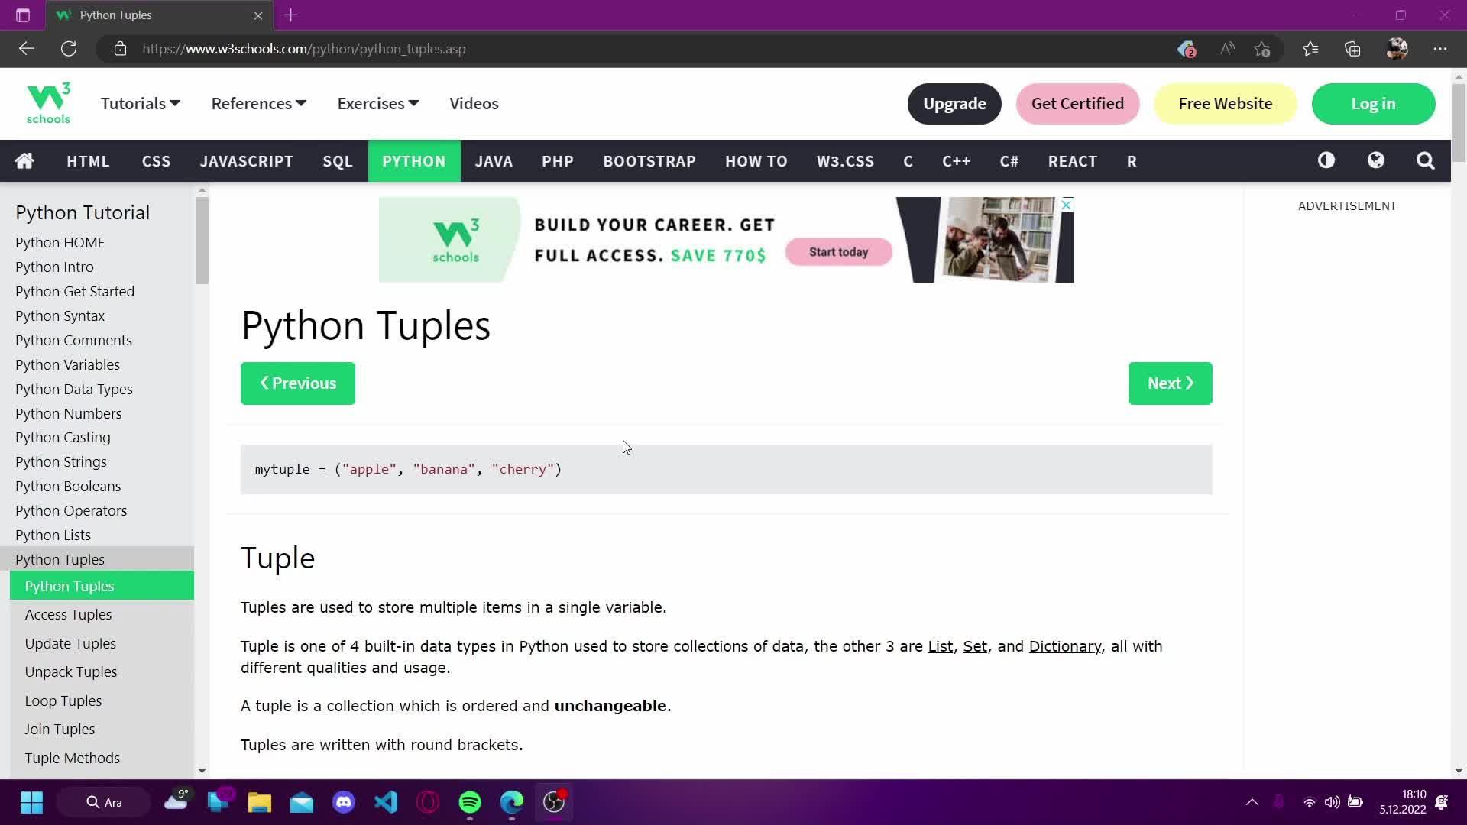1467x825 pixels.
Task: Click the browser back arrow
Action: (27, 49)
